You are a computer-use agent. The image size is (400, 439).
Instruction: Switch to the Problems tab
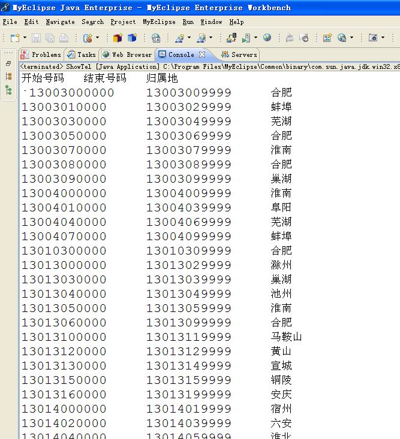coord(41,55)
